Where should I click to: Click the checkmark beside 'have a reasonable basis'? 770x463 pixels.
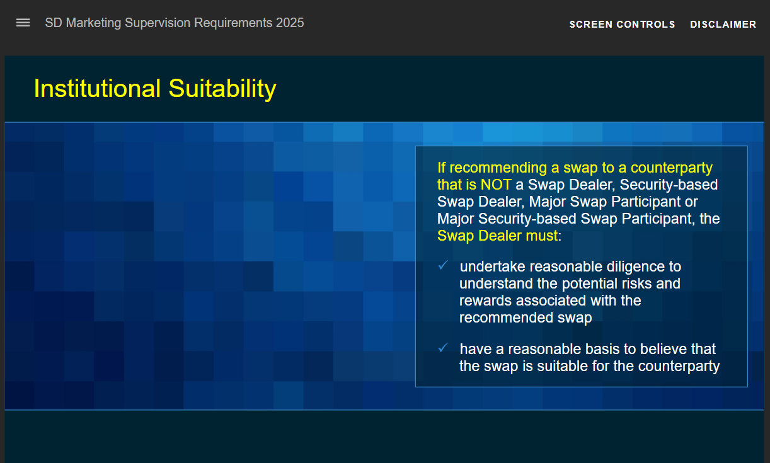coord(443,348)
